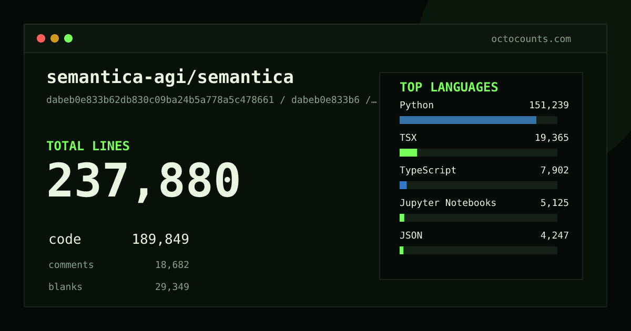This screenshot has width=631, height=331.
Task: Select the 4,247 JSON line count
Action: pos(555,235)
